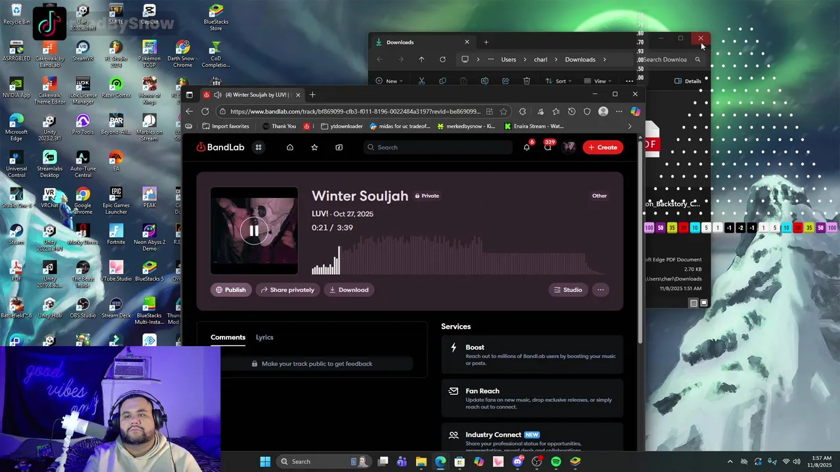Open Windows Start menu
840x472 pixels.
click(x=265, y=462)
